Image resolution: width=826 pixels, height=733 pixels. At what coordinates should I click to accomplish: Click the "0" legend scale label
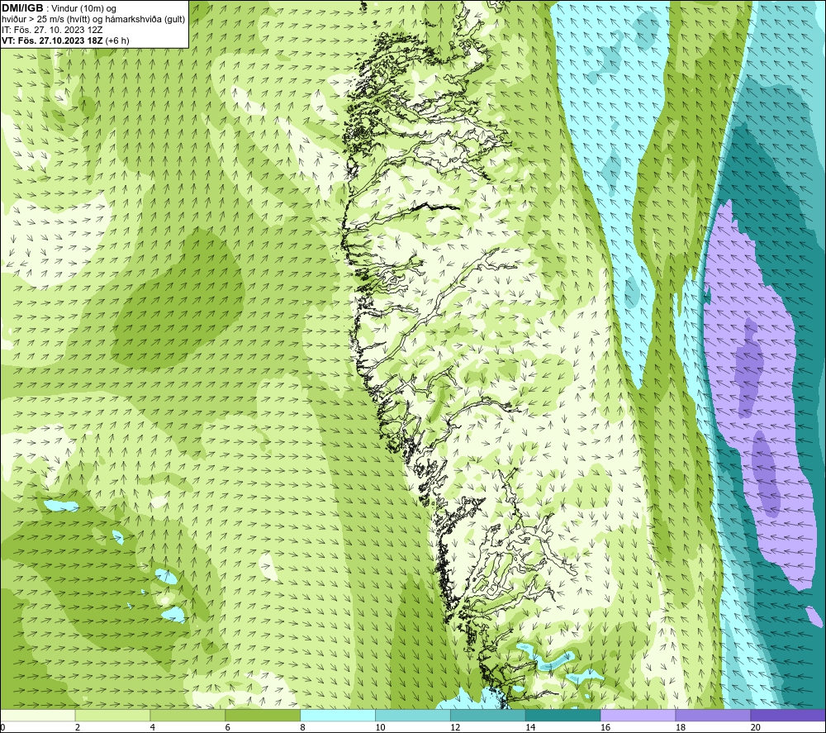pos(2,727)
